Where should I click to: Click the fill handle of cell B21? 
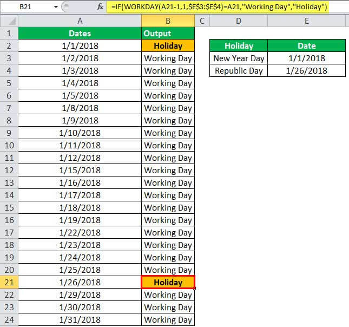(x=195, y=289)
